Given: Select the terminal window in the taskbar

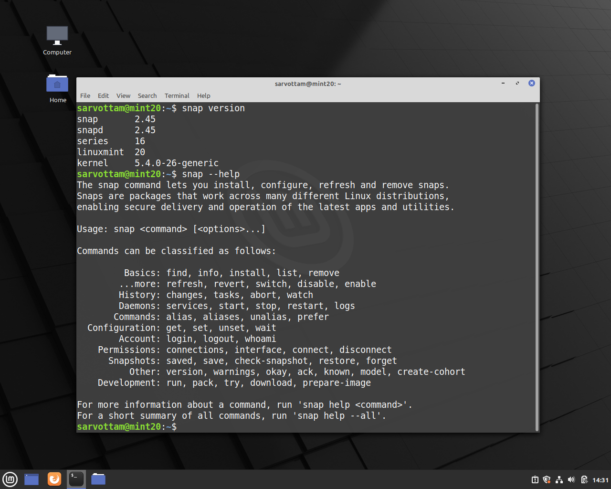Looking at the screenshot, I should coord(76,479).
